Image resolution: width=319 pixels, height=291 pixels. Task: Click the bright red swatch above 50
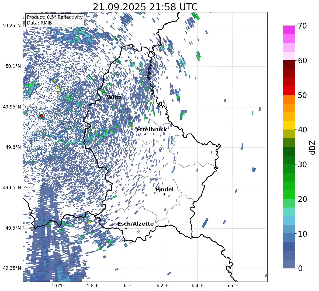click(289, 90)
